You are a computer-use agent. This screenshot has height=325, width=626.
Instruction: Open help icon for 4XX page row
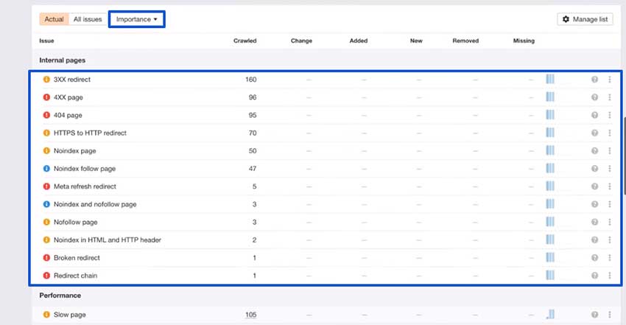coord(594,97)
